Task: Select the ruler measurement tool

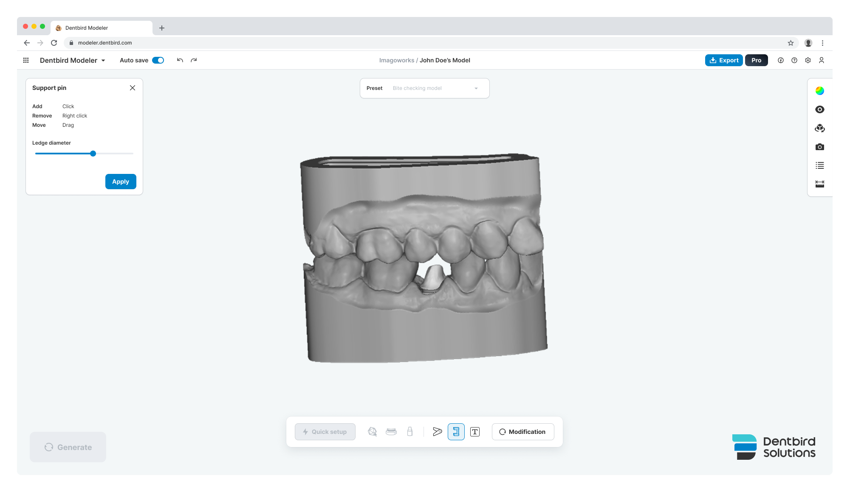Action: (x=819, y=184)
